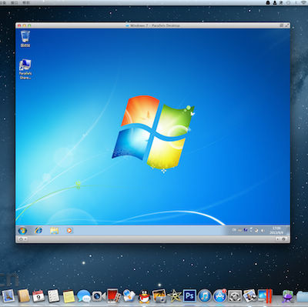
Task: Open the QQ penguin icon in the Dock
Action: tap(144, 297)
